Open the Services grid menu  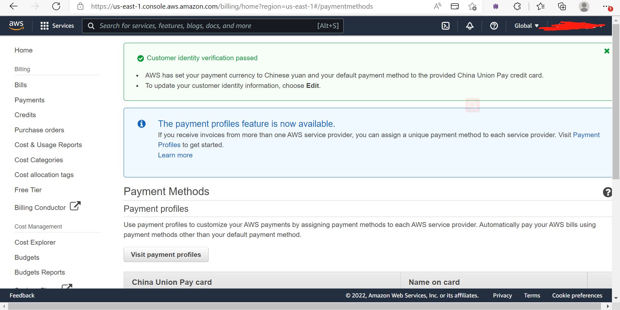point(57,26)
